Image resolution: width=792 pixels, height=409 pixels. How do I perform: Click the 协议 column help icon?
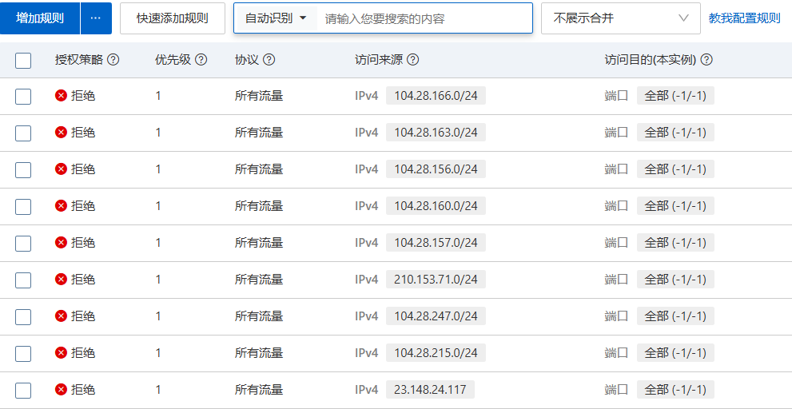coord(269,60)
